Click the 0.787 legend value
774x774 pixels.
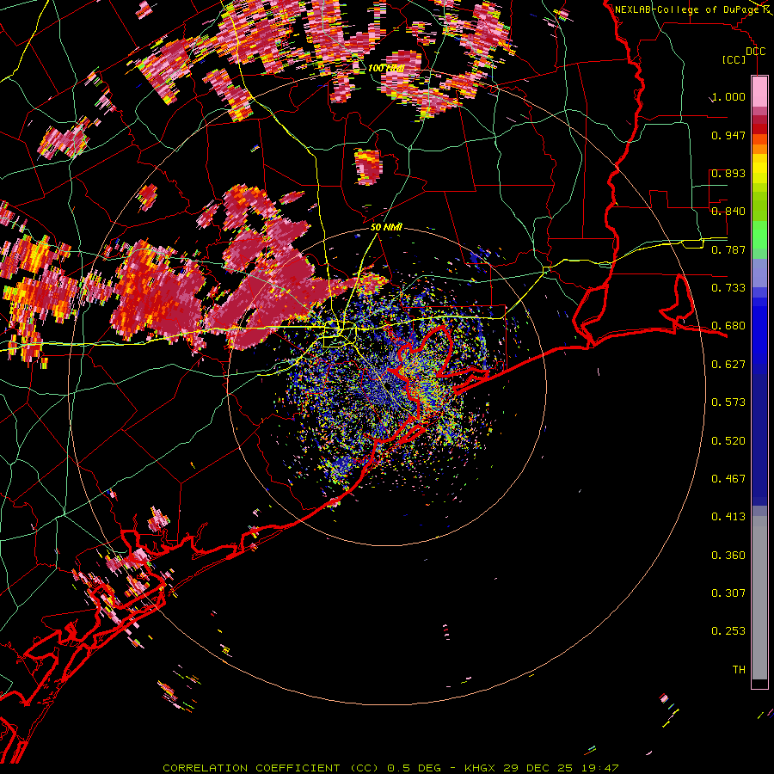click(x=728, y=249)
